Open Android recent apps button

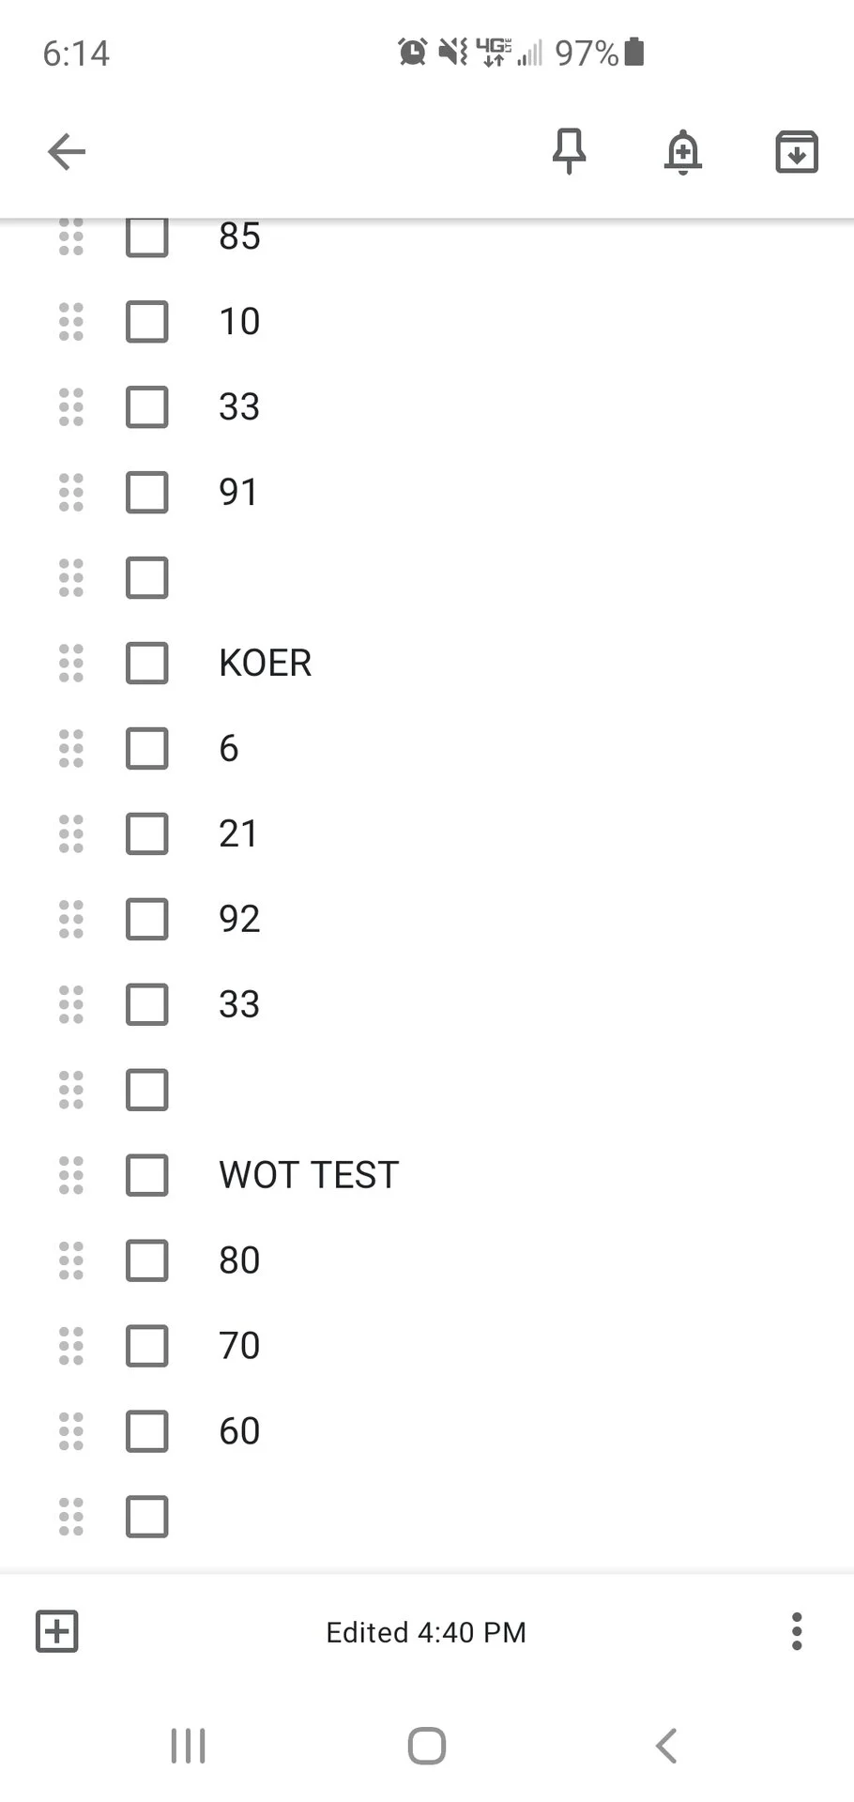(189, 1747)
